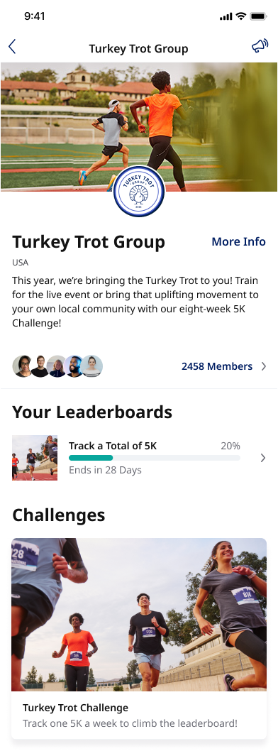Tap the Turkey Trot Group header title
The image size is (278, 751).
tap(139, 49)
